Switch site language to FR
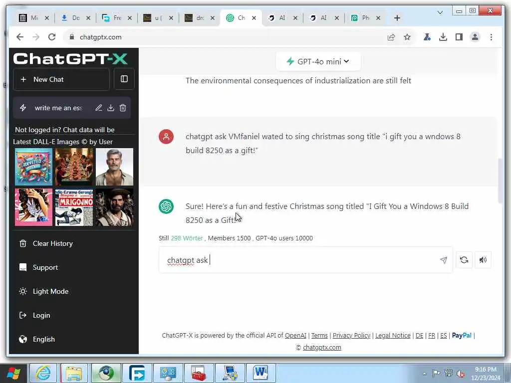Viewport: 511px width, 383px height. (x=432, y=336)
